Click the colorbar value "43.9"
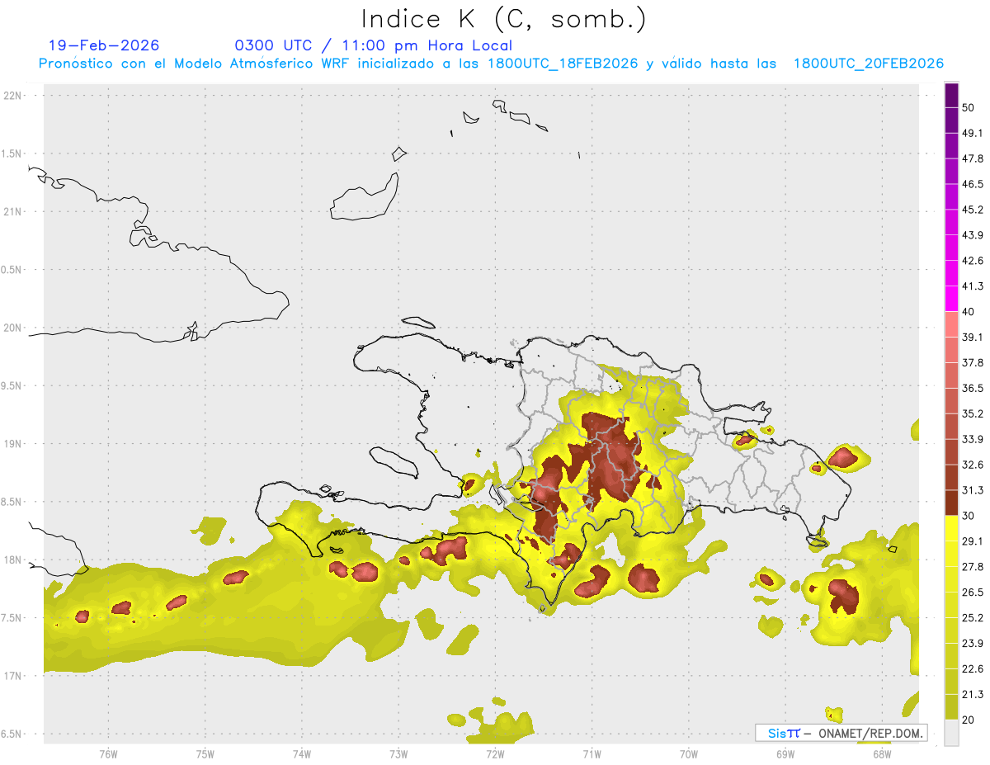Image resolution: width=990 pixels, height=765 pixels. pos(973,235)
